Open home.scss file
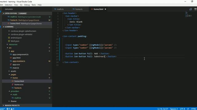 click(19, 85)
